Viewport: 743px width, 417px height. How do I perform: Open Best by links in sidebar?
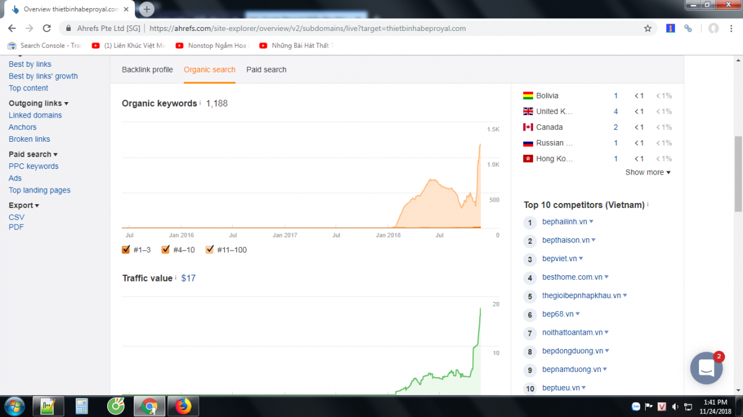pos(30,64)
